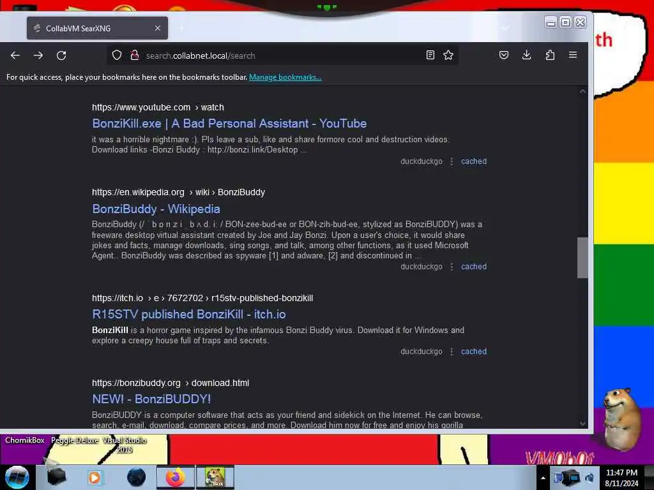Save page to Pocket icon
654x490 pixels.
(504, 55)
